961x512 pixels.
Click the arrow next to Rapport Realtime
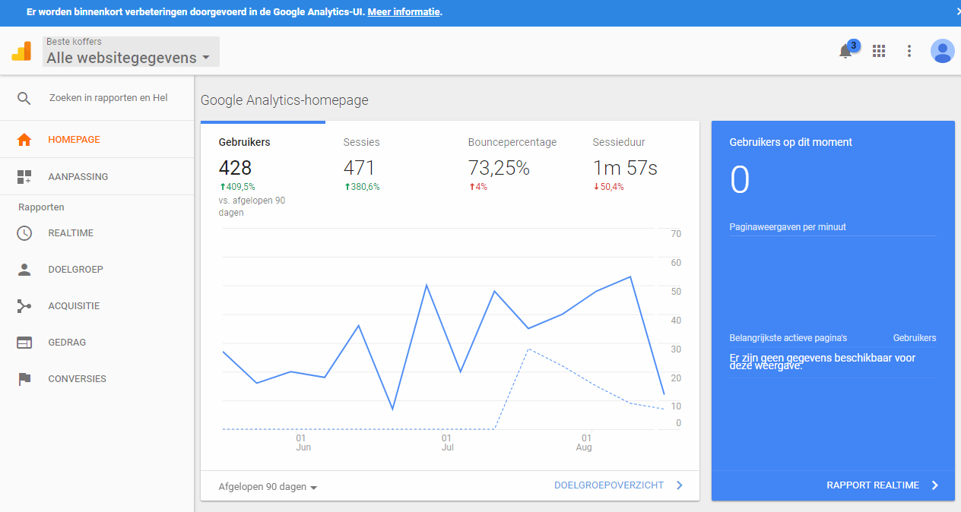[935, 485]
